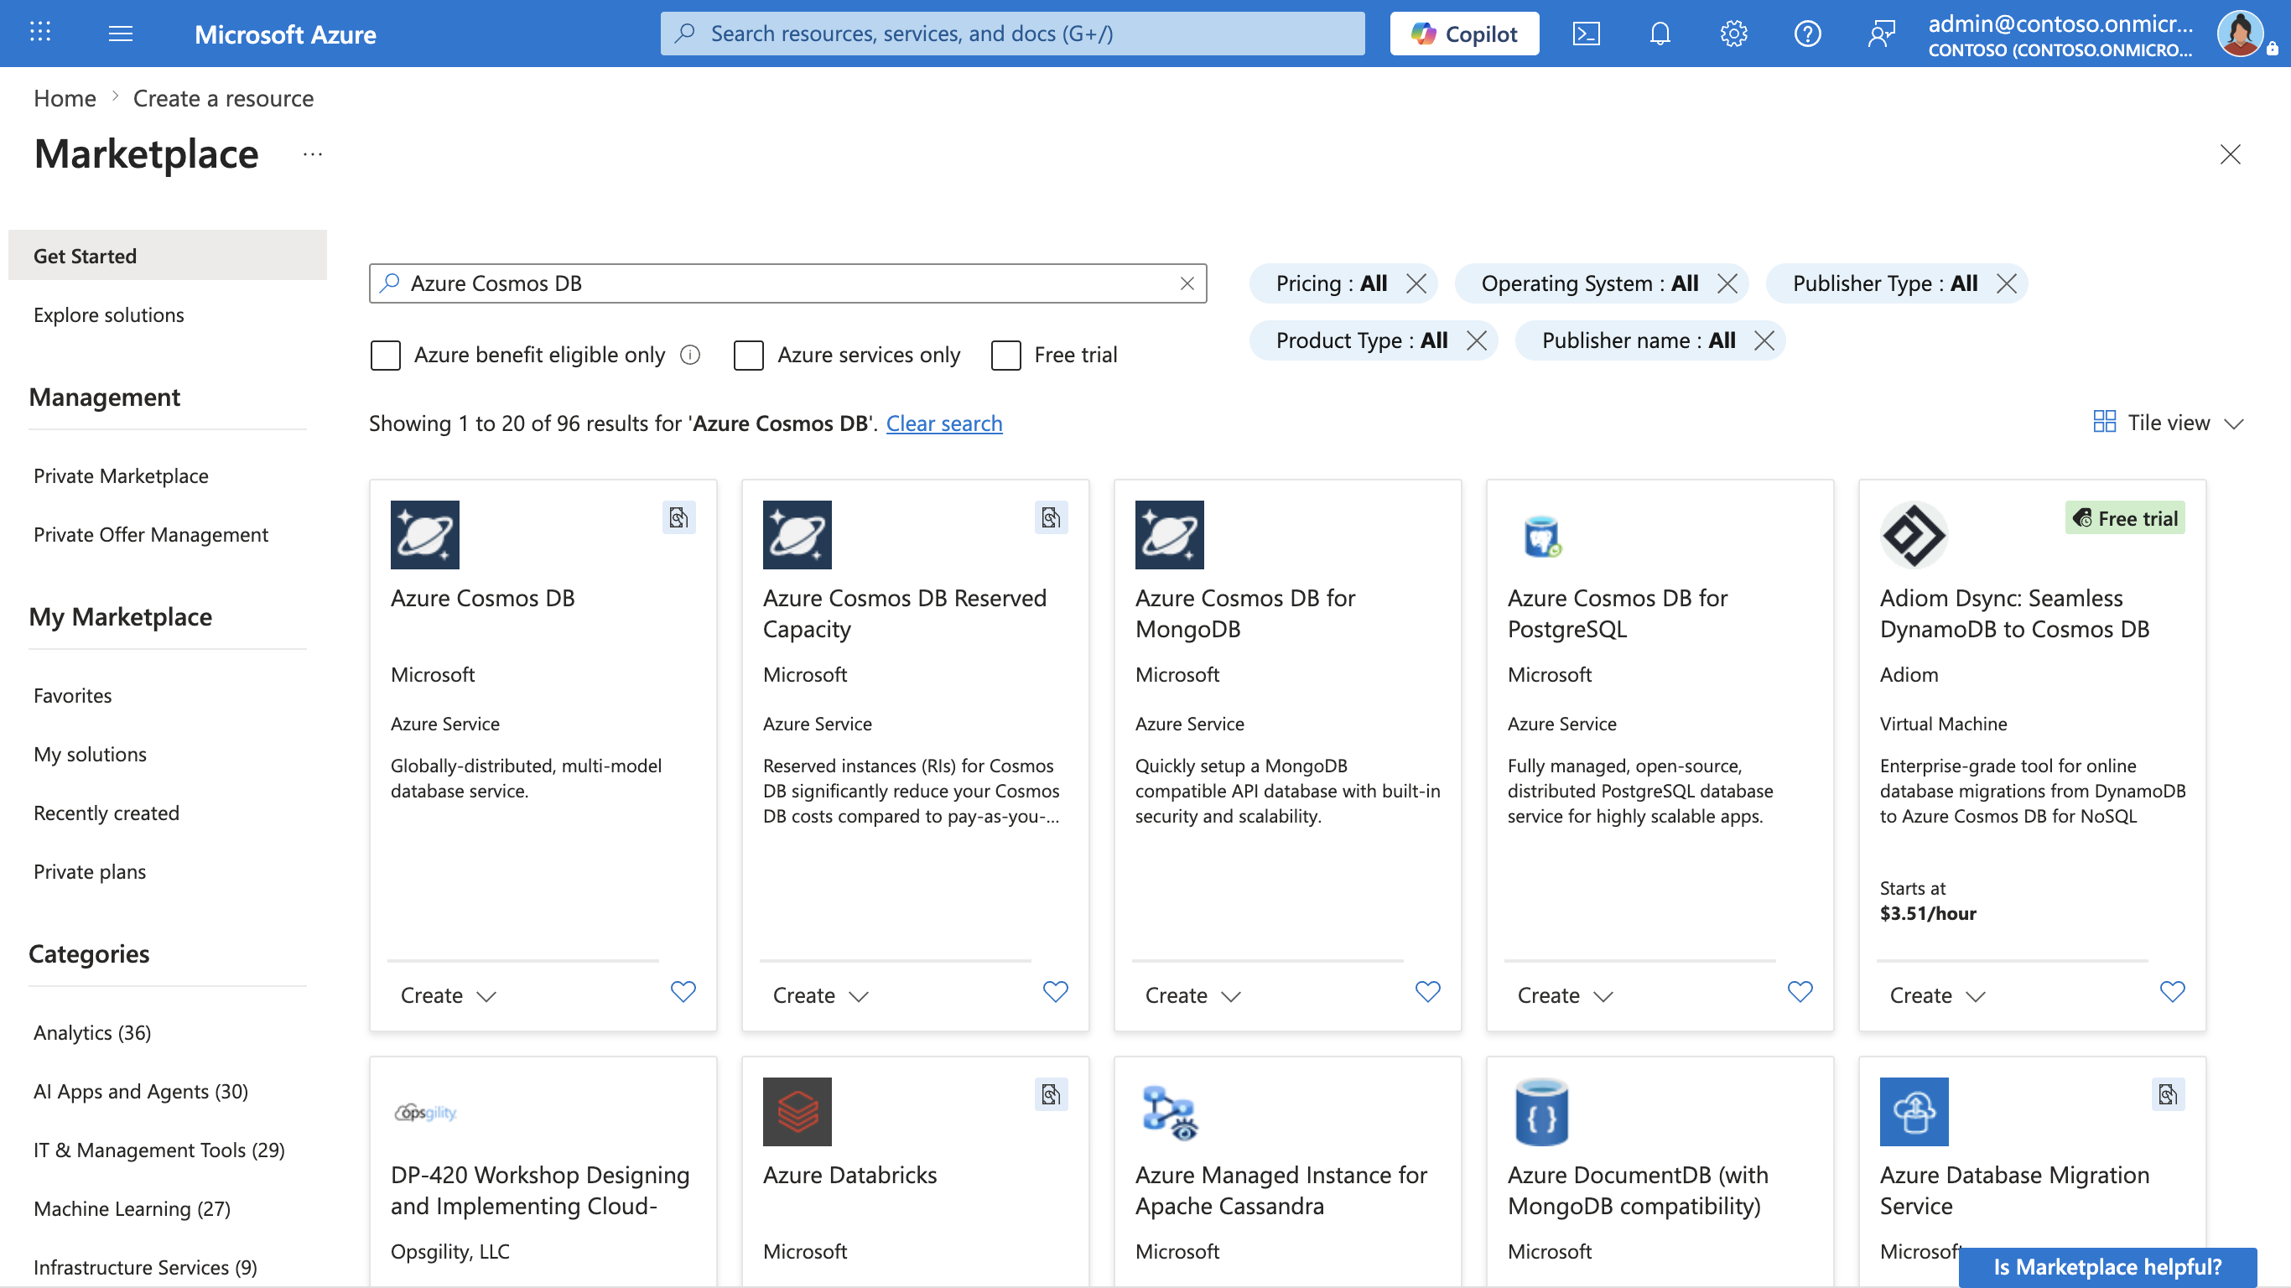Click Is Marketplace helpful? button
This screenshot has height=1288, width=2291.
coord(2107,1267)
